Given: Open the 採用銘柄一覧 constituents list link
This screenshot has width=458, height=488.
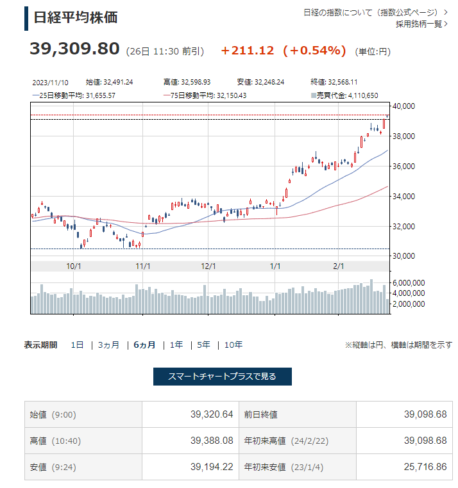Looking at the screenshot, I should point(421,24).
